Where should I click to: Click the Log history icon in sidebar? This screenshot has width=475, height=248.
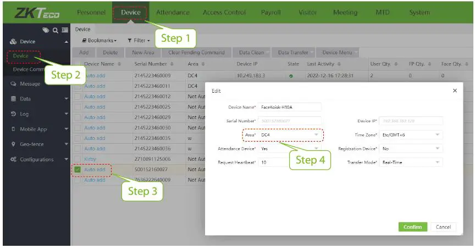13,114
